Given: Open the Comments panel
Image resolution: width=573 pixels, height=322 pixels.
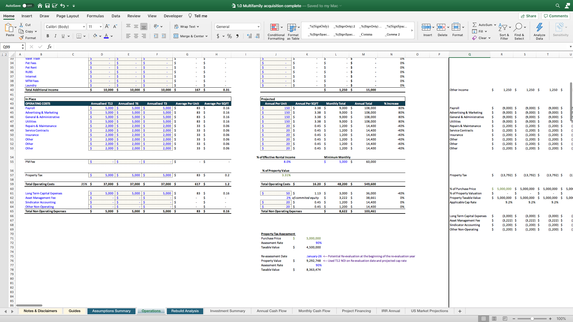Looking at the screenshot, I should [555, 16].
